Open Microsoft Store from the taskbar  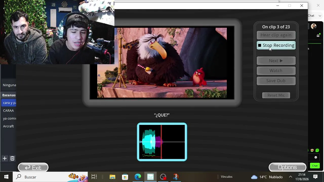pyautogui.click(x=125, y=177)
